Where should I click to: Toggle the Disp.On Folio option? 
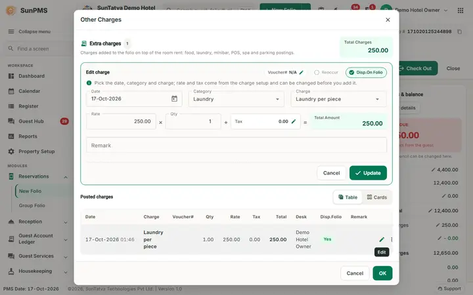click(x=366, y=73)
